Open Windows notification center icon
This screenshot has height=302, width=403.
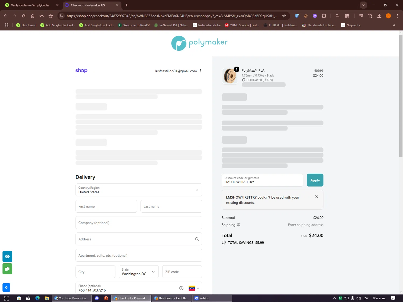tap(393, 298)
